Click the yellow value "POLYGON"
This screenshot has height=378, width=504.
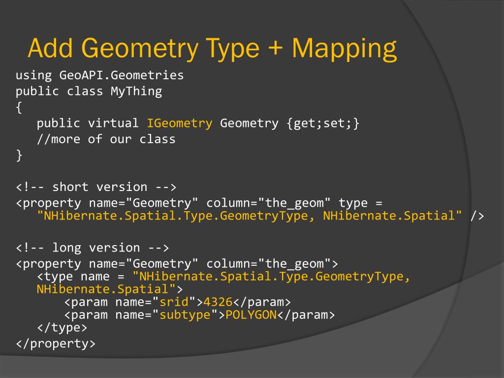pos(251,315)
